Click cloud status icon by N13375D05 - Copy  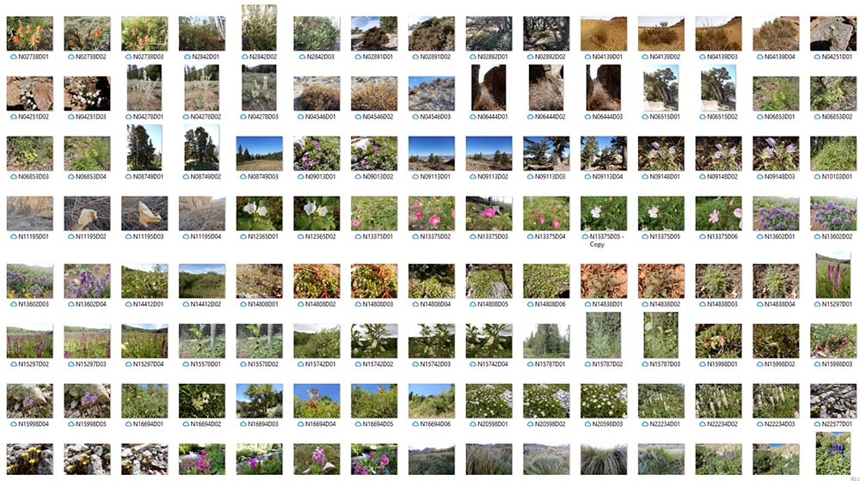pyautogui.click(x=585, y=237)
